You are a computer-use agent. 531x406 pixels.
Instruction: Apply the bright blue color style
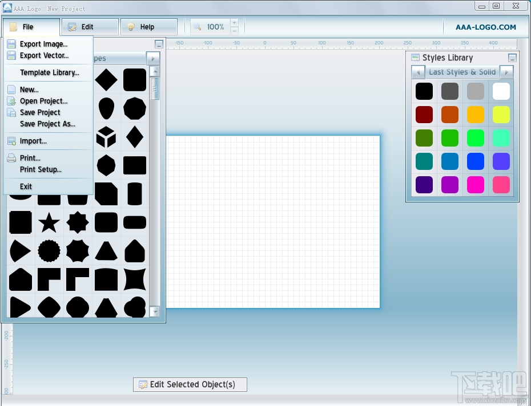tap(476, 161)
